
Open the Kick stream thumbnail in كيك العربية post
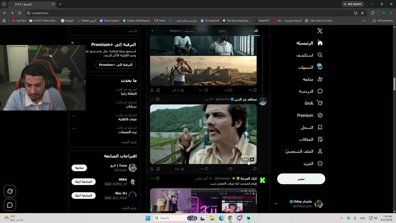pos(203,200)
